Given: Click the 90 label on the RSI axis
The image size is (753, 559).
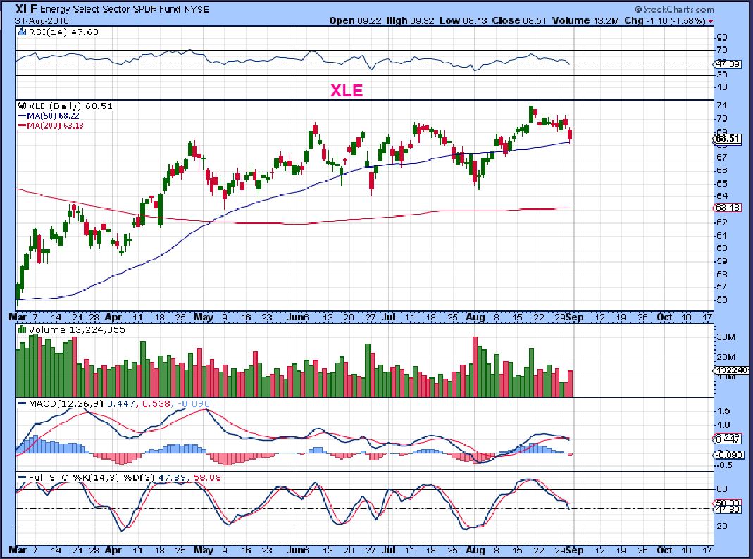Looking at the screenshot, I should (722, 38).
